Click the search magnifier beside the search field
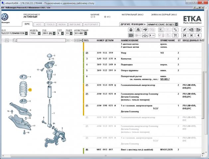 15,40
